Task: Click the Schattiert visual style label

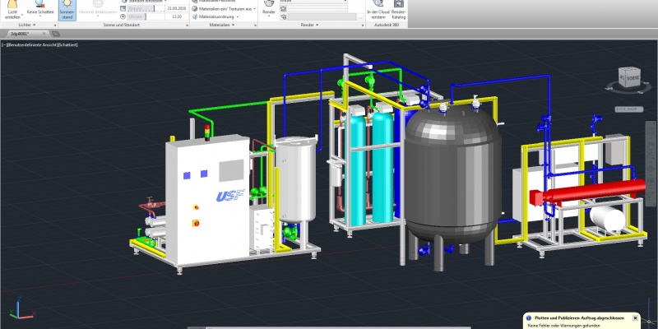Action: 67,44
